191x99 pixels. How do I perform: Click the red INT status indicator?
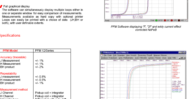(172, 20)
